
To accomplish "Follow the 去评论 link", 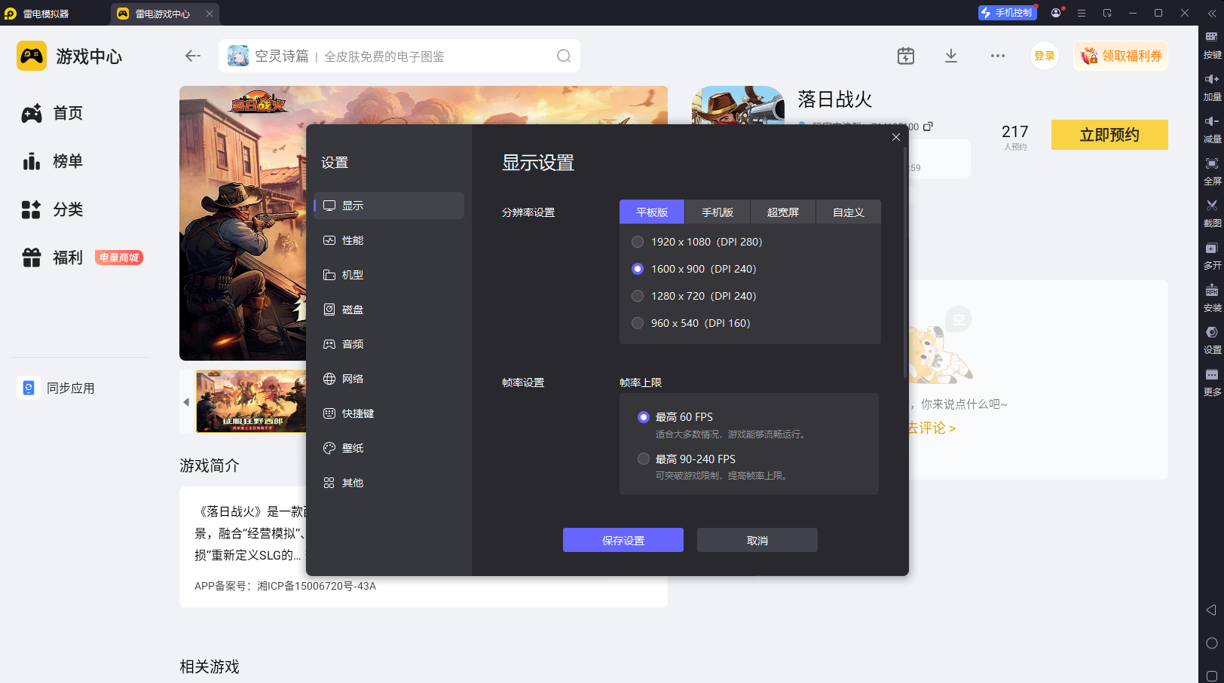I will (x=932, y=428).
